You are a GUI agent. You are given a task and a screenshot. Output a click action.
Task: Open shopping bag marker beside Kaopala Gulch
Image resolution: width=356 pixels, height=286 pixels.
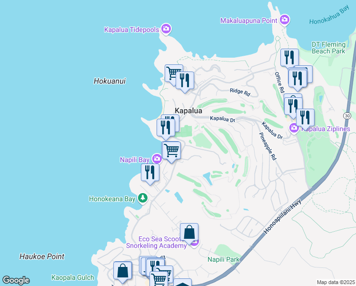tap(123, 271)
